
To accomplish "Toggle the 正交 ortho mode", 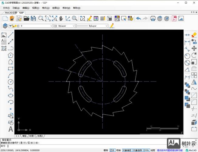I will click(113, 150).
